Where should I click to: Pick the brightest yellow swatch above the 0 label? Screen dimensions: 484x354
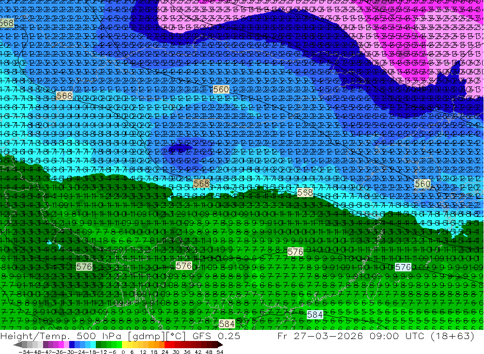125,345
